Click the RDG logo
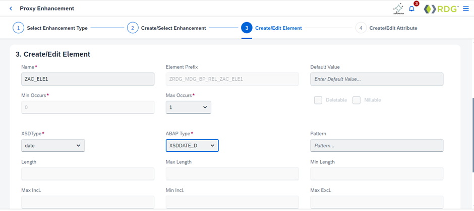Viewport: 474px width, 211px height. (442, 9)
